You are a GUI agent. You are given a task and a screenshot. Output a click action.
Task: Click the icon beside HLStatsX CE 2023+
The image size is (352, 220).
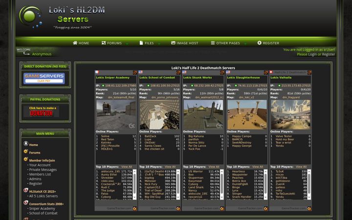click(26, 190)
